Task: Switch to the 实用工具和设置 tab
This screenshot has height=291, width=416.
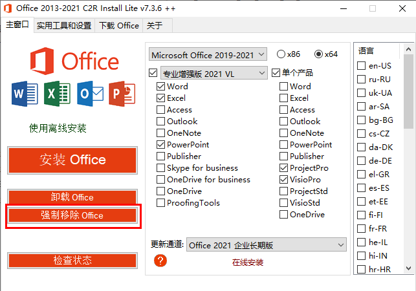Action: [x=63, y=26]
